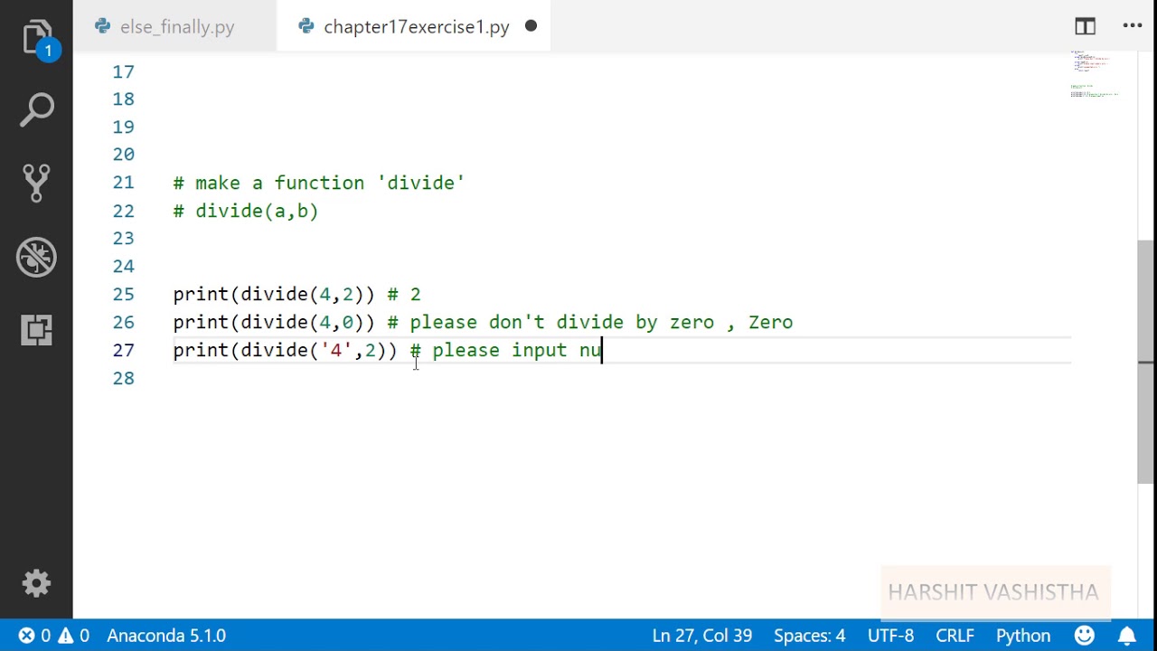Select Anaconda 5.1.0 Python interpreter

(166, 636)
